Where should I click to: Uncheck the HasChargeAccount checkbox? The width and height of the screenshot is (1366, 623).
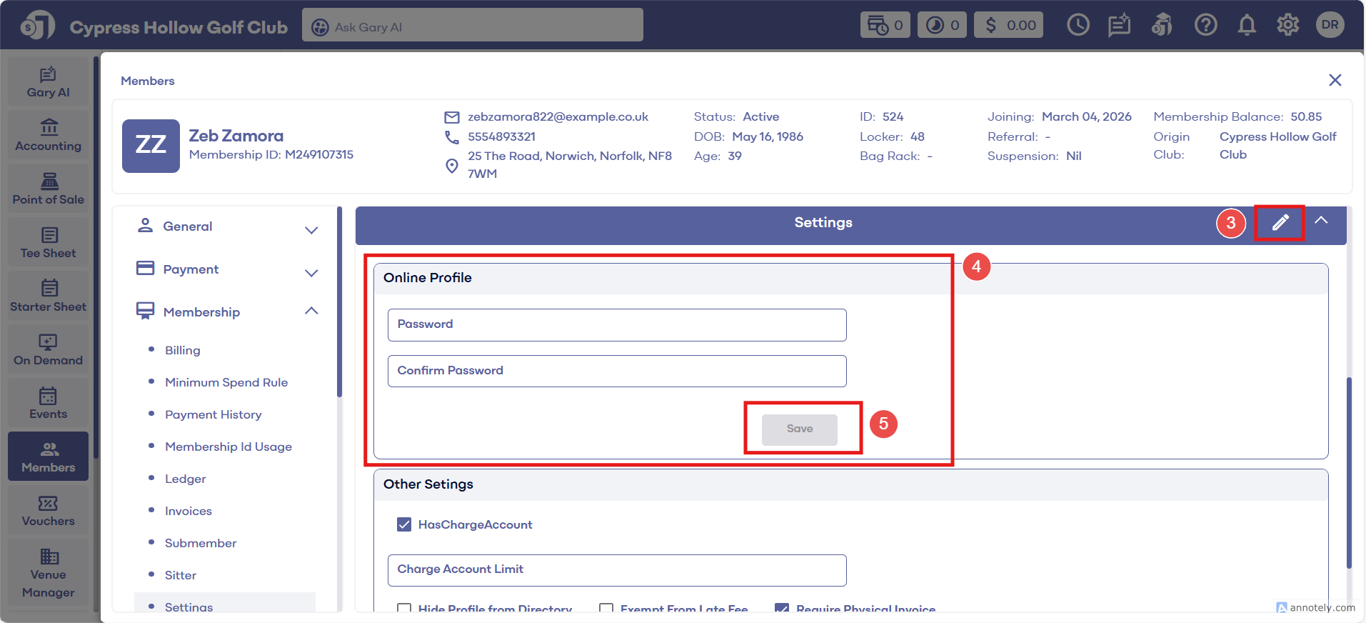pyautogui.click(x=404, y=525)
